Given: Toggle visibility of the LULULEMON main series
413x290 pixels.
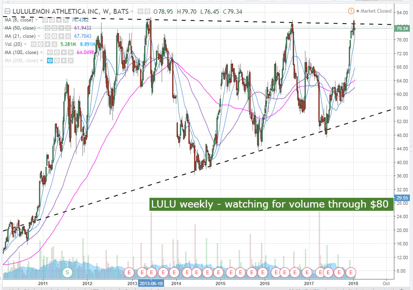Looking at the screenshot, I should [141, 12].
